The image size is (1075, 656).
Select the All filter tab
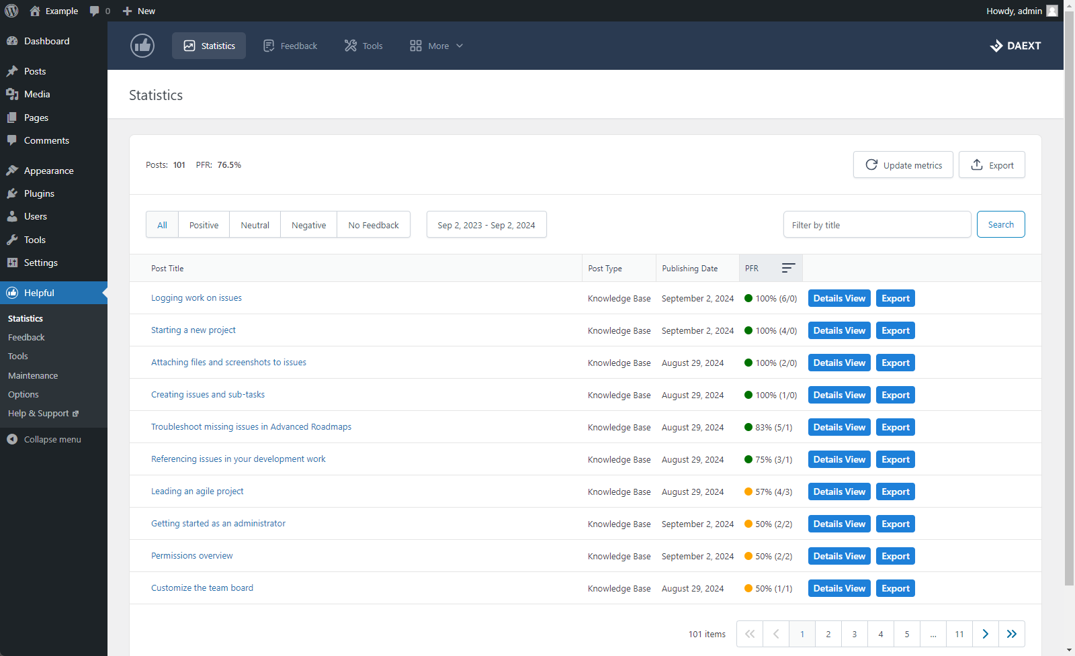click(162, 225)
